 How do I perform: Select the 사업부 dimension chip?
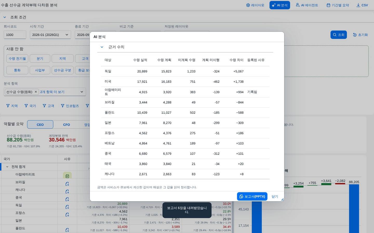click(x=40, y=70)
